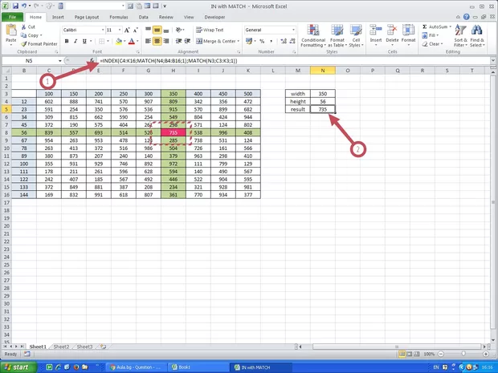Click the Excel Help question mark icon

pos(466,17)
